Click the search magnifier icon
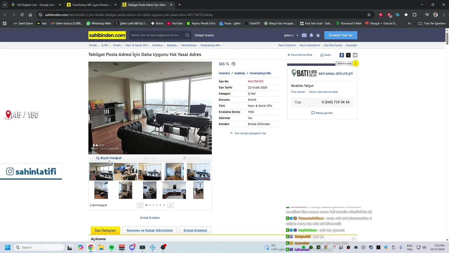The height and width of the screenshot is (253, 449). [x=187, y=35]
